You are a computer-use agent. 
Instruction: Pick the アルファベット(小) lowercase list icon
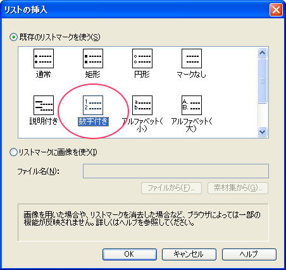tap(142, 105)
